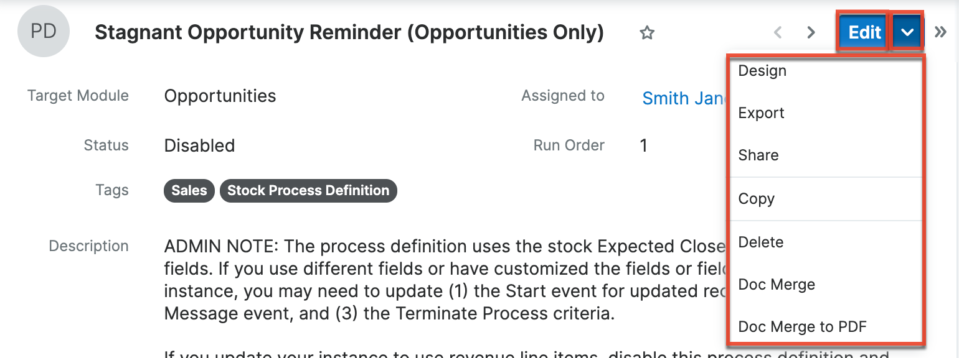Select Delete in the actions menu
Viewport: 959px width, 358px height.
coord(760,242)
